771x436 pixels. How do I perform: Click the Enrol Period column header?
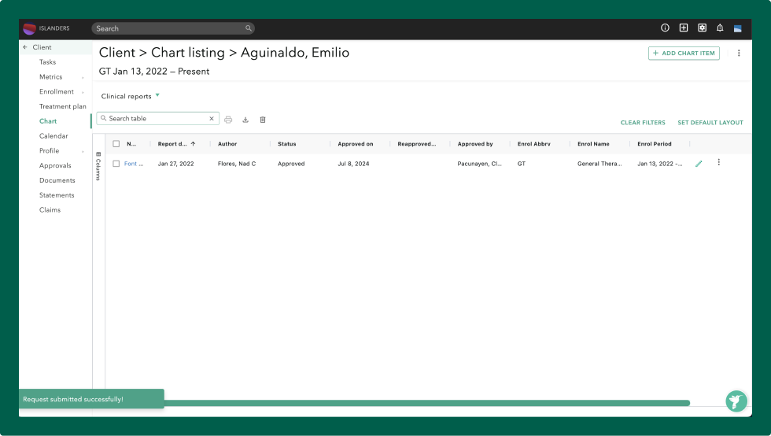coord(654,144)
